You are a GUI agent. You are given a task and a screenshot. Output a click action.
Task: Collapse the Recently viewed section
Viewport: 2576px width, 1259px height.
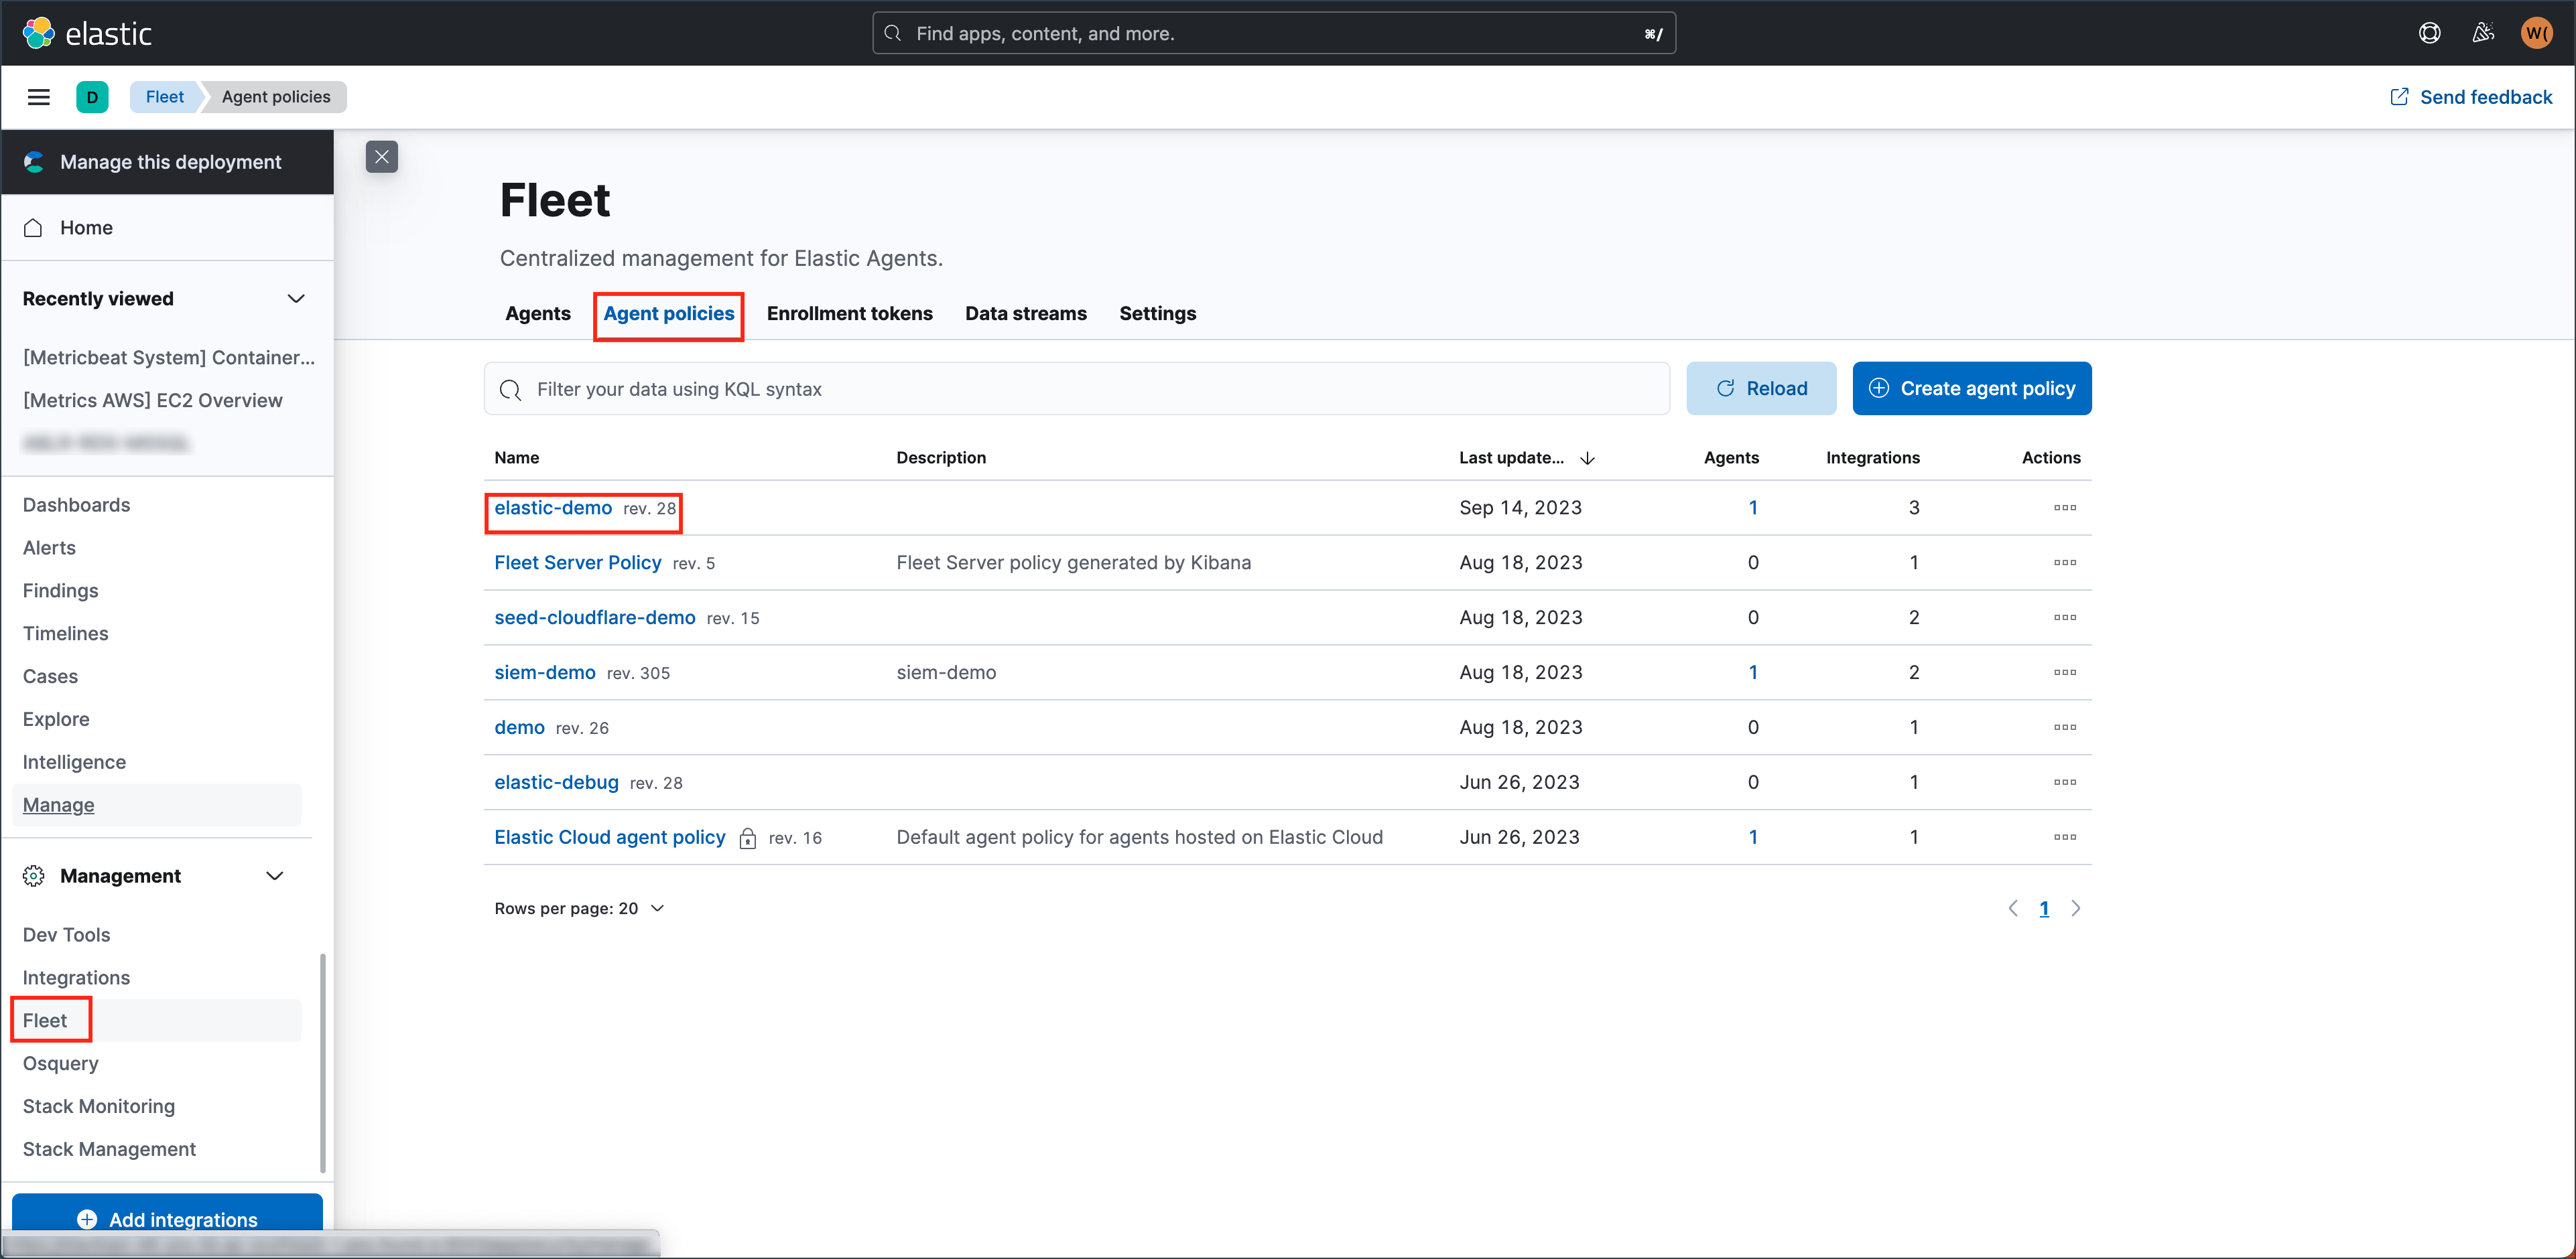(x=296, y=298)
